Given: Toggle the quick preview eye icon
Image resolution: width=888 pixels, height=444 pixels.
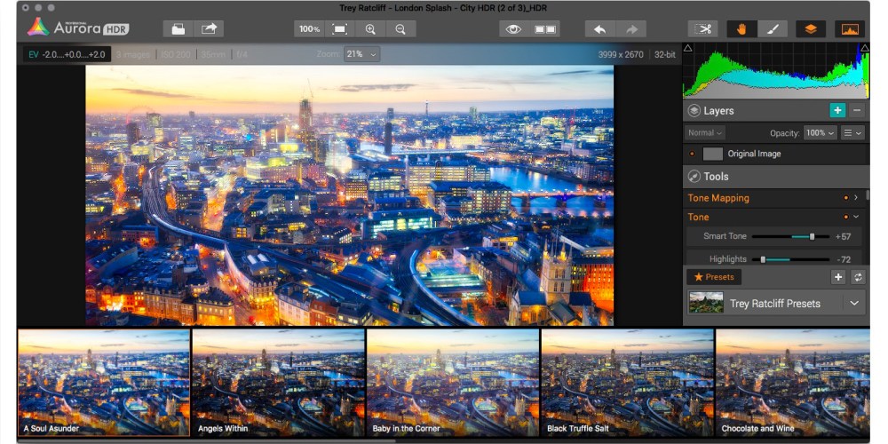Looking at the screenshot, I should coord(514,28).
